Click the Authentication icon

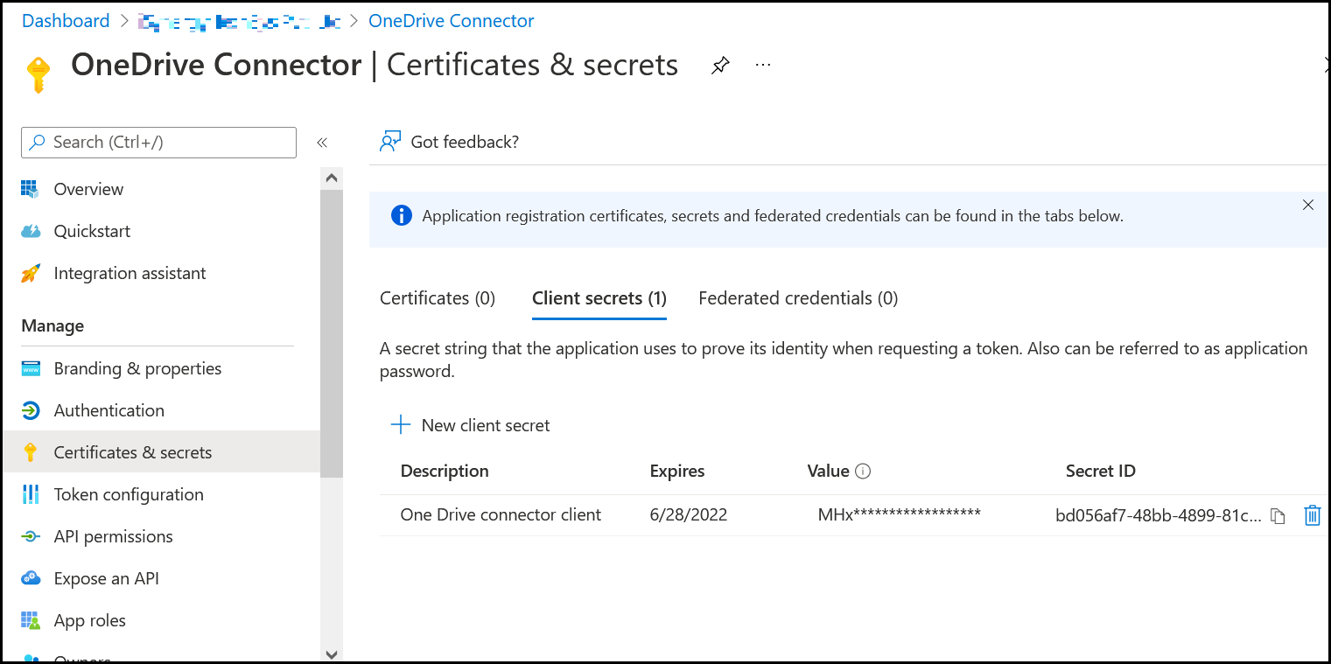tap(31, 410)
